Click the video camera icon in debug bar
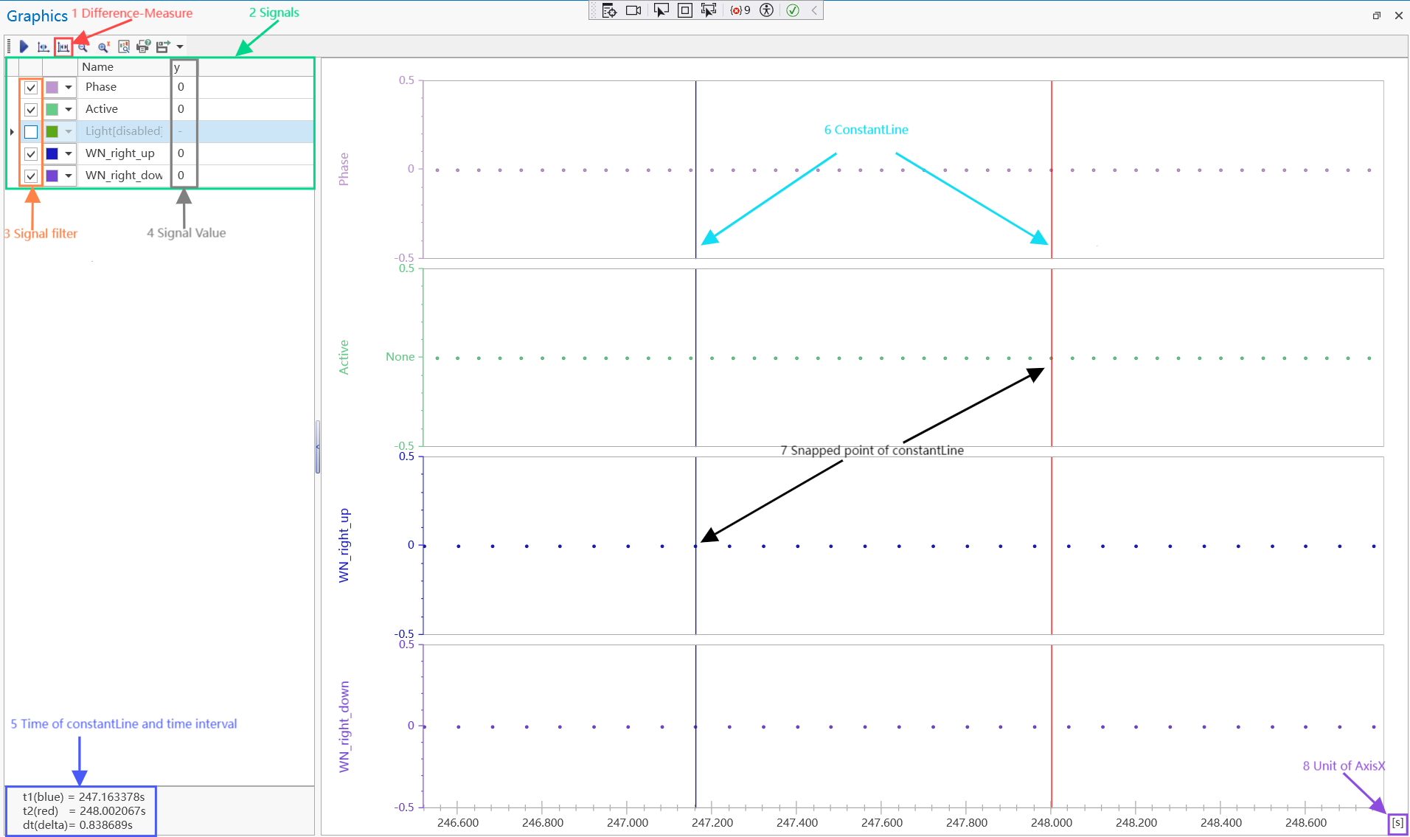Viewport: 1410px width, 837px height. pyautogui.click(x=633, y=10)
